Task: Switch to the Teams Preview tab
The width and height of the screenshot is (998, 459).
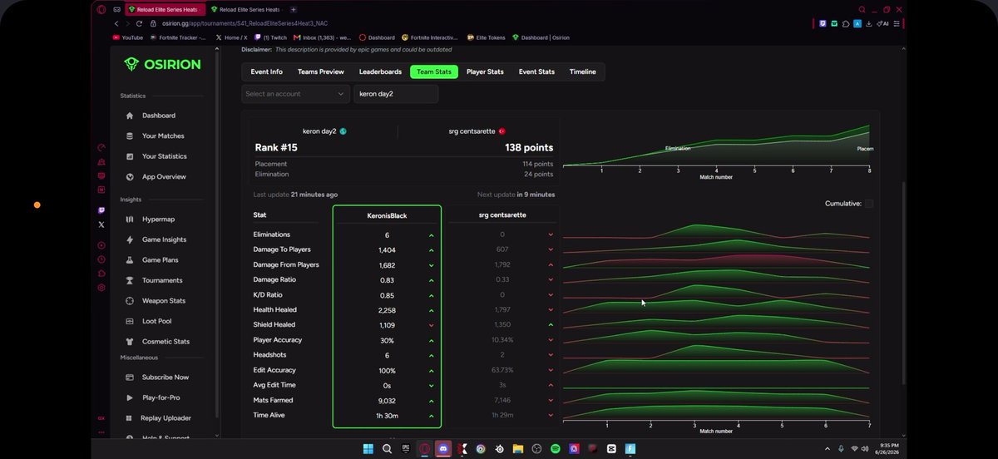Action: pyautogui.click(x=321, y=72)
